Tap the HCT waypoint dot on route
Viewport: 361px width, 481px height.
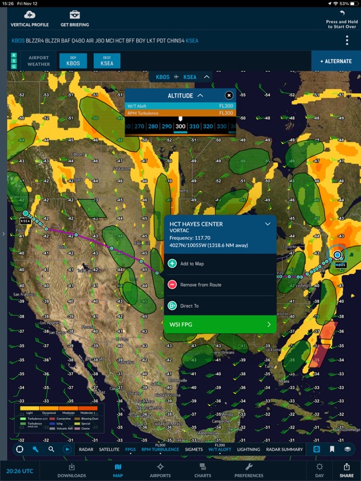[157, 273]
